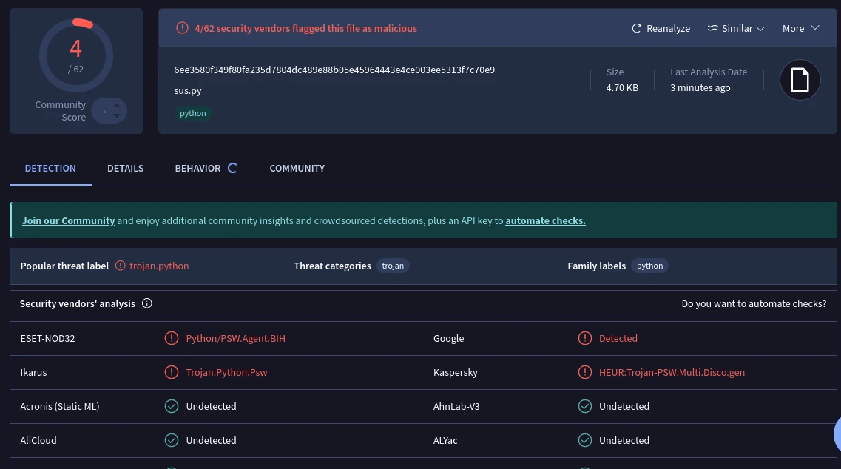
Task: Click the trojan.python threat label
Action: (159, 266)
